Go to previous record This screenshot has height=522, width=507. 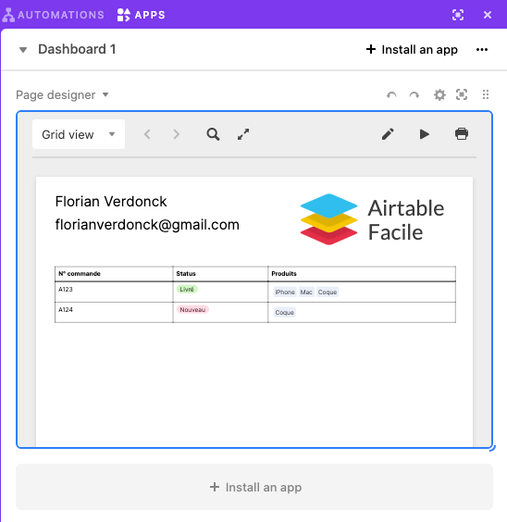(x=147, y=134)
